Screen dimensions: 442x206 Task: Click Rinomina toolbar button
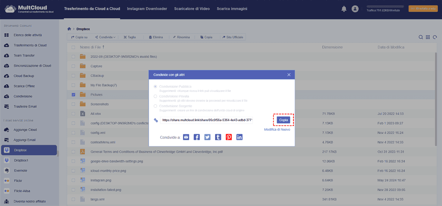[x=181, y=37]
